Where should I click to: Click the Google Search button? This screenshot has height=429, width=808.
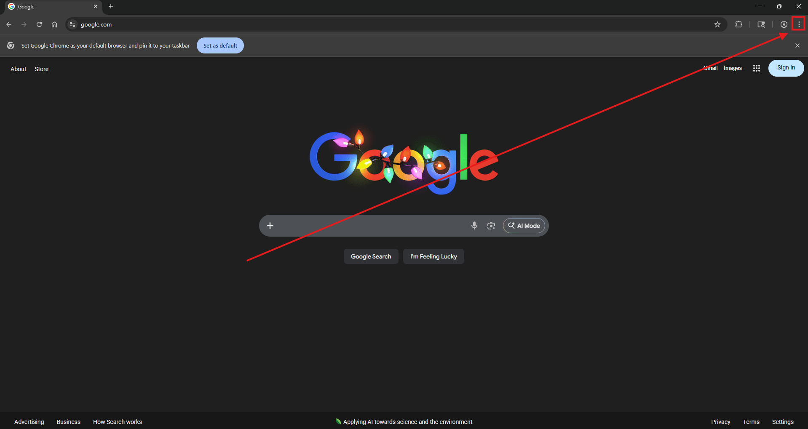[371, 256]
